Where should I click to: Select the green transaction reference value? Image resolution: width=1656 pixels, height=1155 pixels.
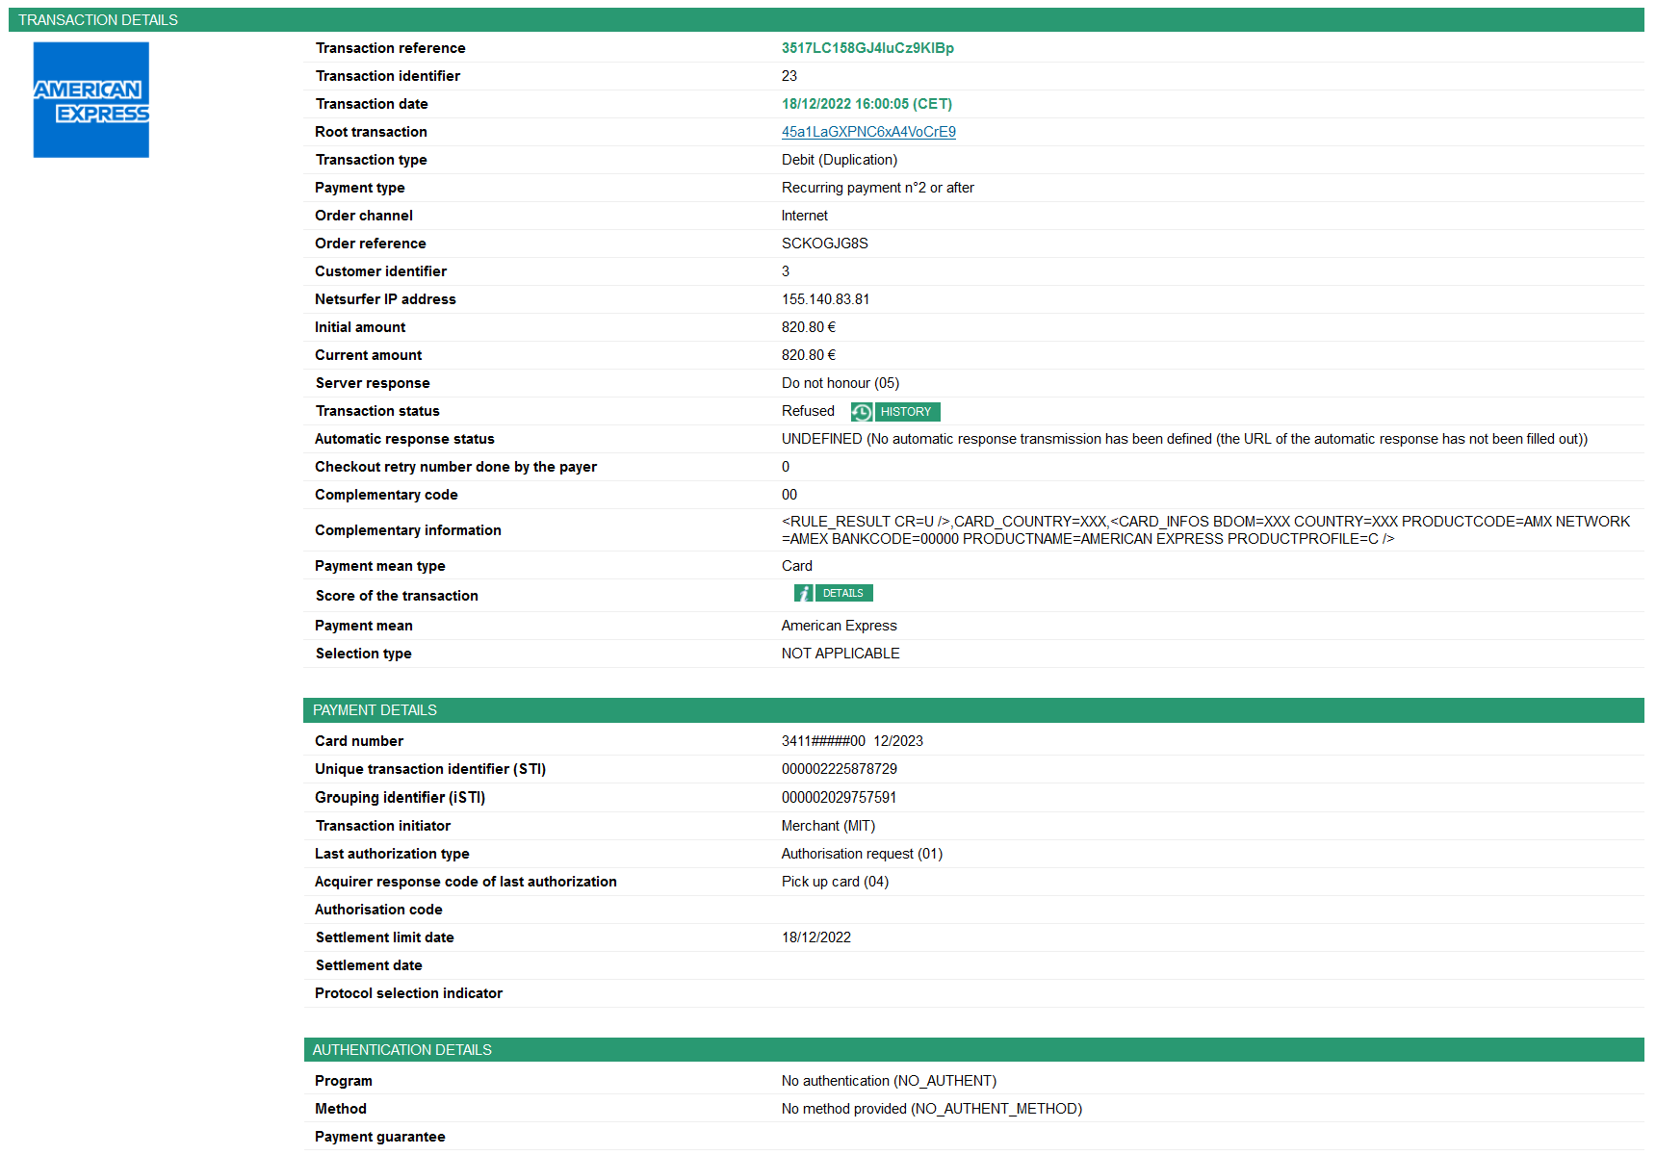tap(867, 48)
